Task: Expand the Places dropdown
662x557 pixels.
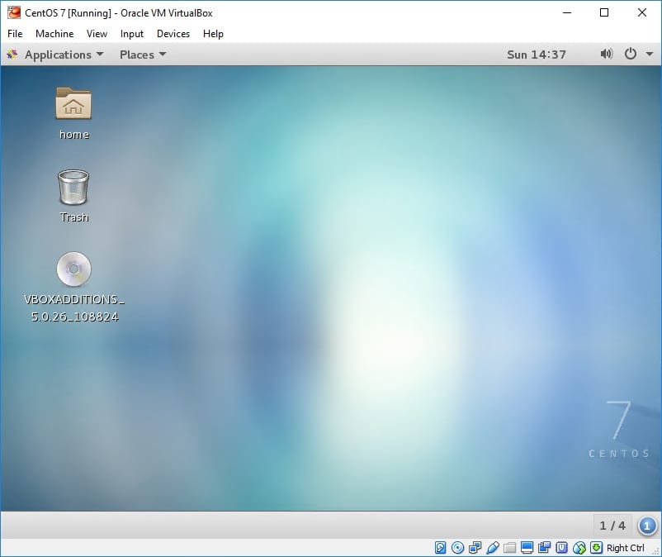Action: [143, 55]
